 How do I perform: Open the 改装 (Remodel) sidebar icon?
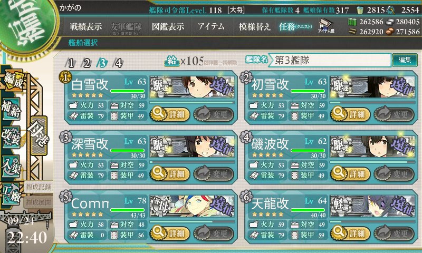[x=11, y=137]
